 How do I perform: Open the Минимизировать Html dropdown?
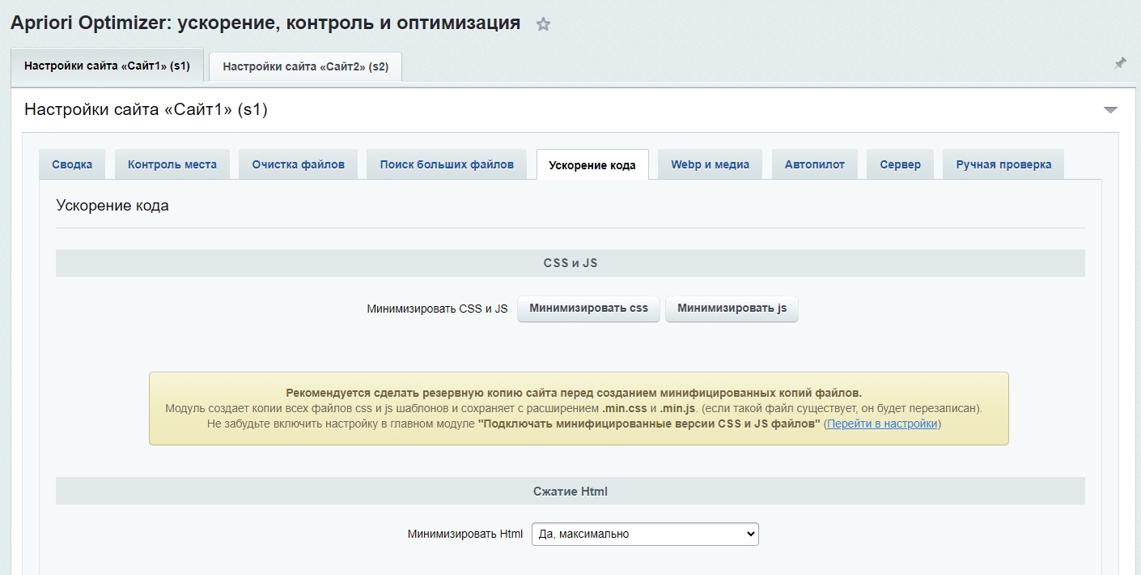click(x=645, y=535)
